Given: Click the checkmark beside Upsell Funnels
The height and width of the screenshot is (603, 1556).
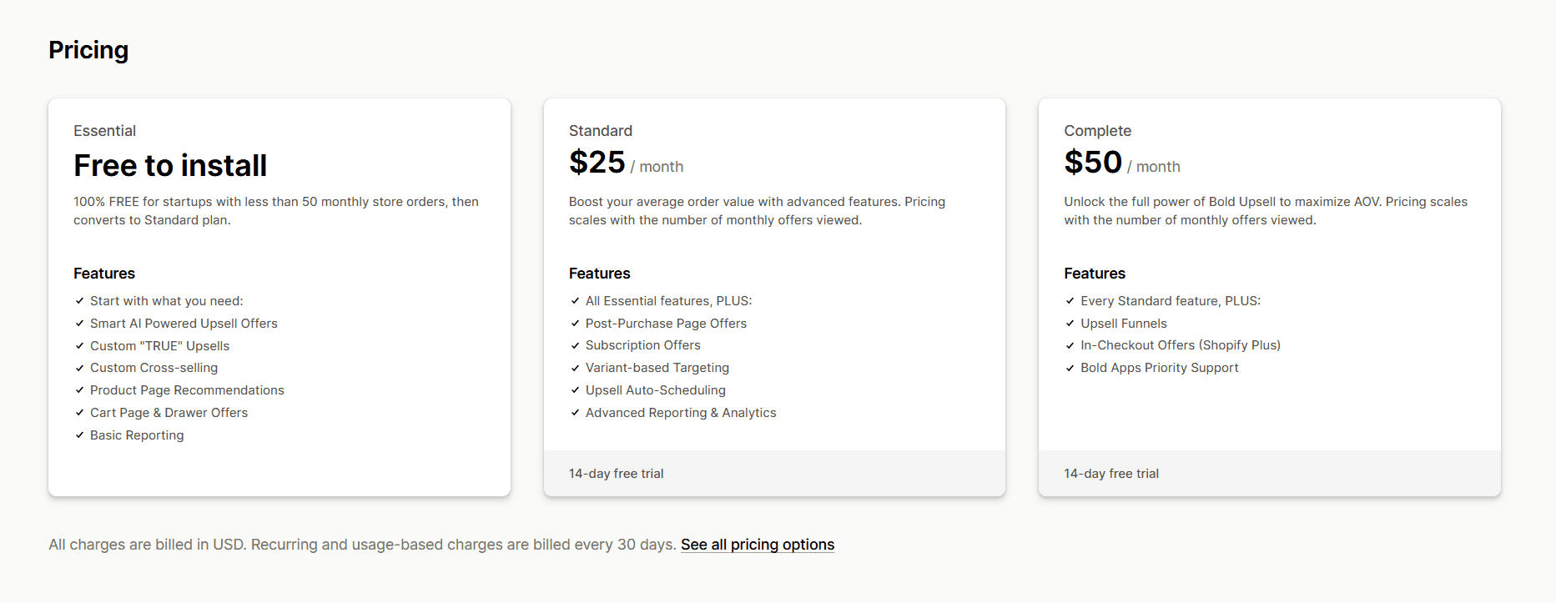Looking at the screenshot, I should click(1070, 324).
